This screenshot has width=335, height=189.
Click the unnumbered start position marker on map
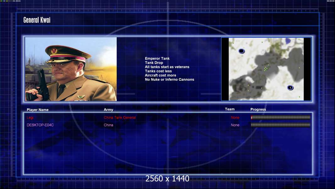point(241,51)
